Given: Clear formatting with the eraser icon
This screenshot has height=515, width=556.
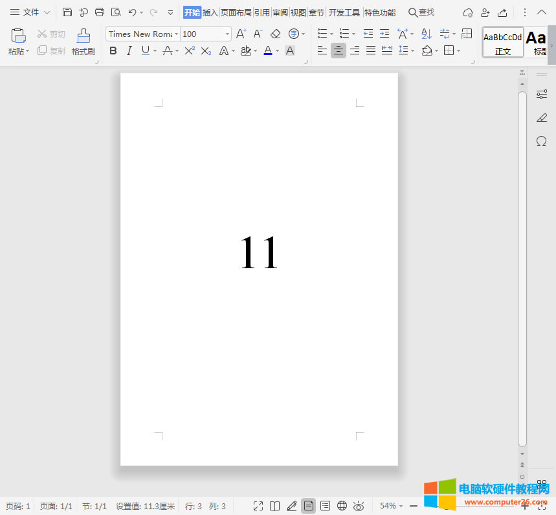Looking at the screenshot, I should (276, 34).
